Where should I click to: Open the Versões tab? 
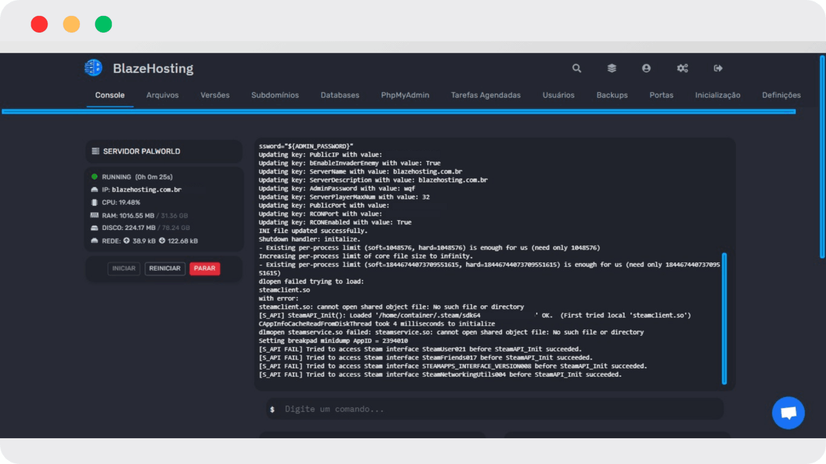(215, 95)
